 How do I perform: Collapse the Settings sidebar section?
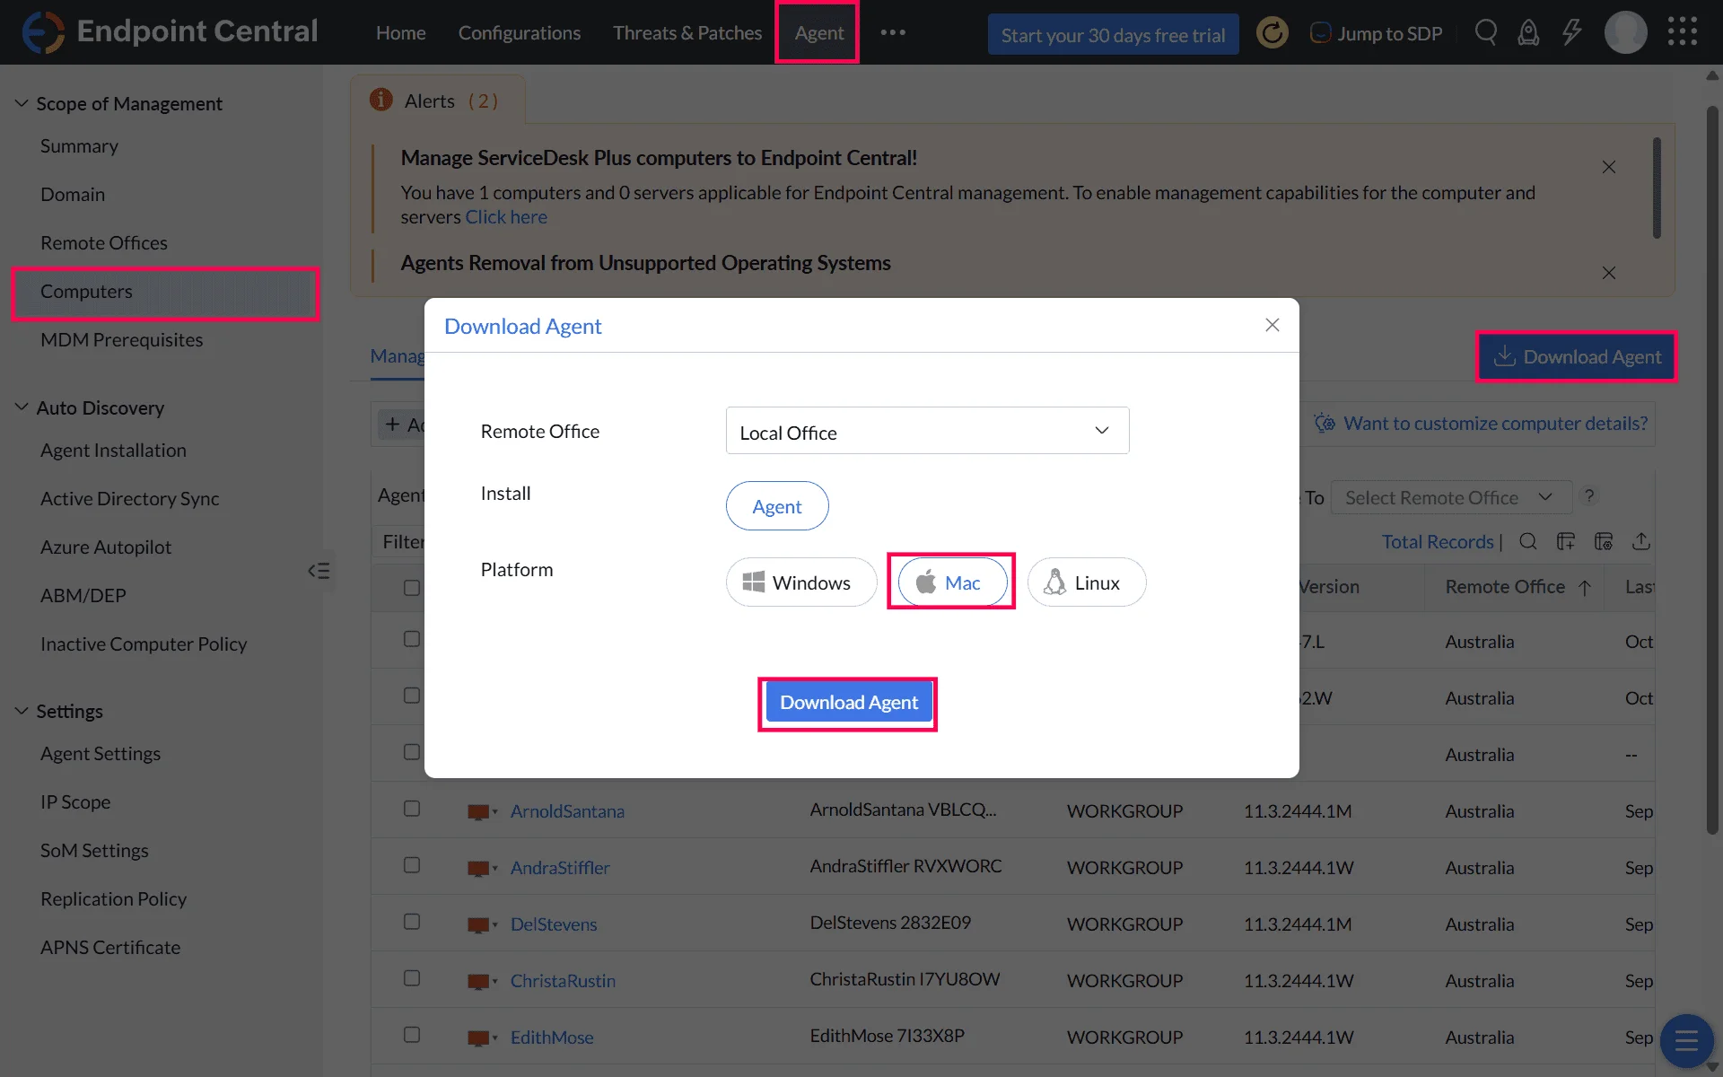coord(22,711)
